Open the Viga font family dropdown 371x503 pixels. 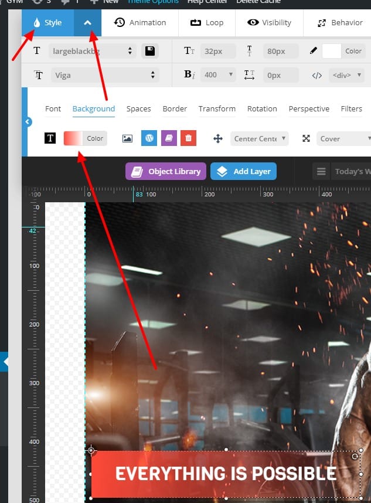[x=104, y=75]
